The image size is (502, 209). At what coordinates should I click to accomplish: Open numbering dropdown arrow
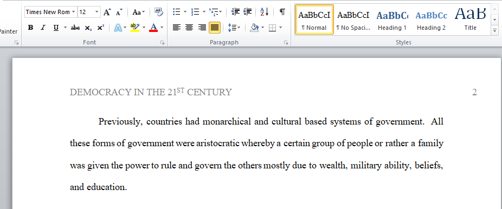pyautogui.click(x=204, y=12)
